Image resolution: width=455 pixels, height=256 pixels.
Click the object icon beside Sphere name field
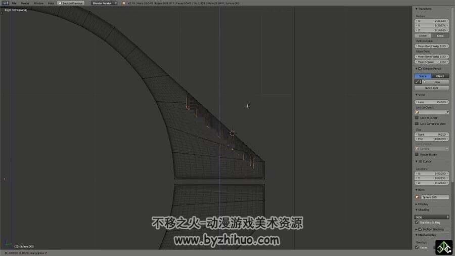click(417, 197)
